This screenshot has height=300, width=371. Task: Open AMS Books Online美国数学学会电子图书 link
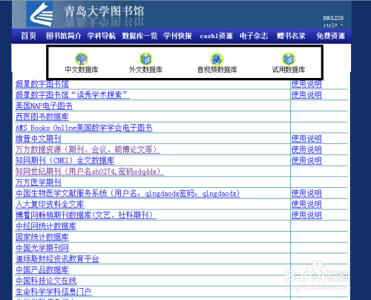(84, 128)
